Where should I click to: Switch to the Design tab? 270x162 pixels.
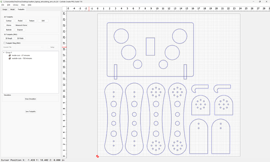[x=5, y=9]
